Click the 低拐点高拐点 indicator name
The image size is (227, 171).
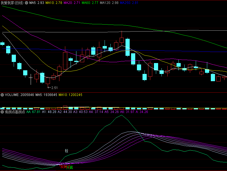coord(15,112)
